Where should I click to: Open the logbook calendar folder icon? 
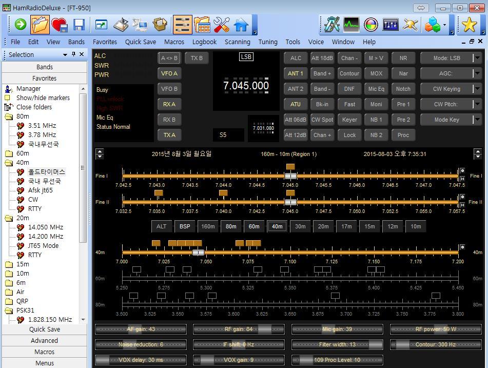(x=202, y=24)
